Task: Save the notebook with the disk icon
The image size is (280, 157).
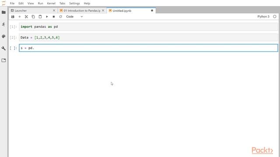Action: pos(13,17)
